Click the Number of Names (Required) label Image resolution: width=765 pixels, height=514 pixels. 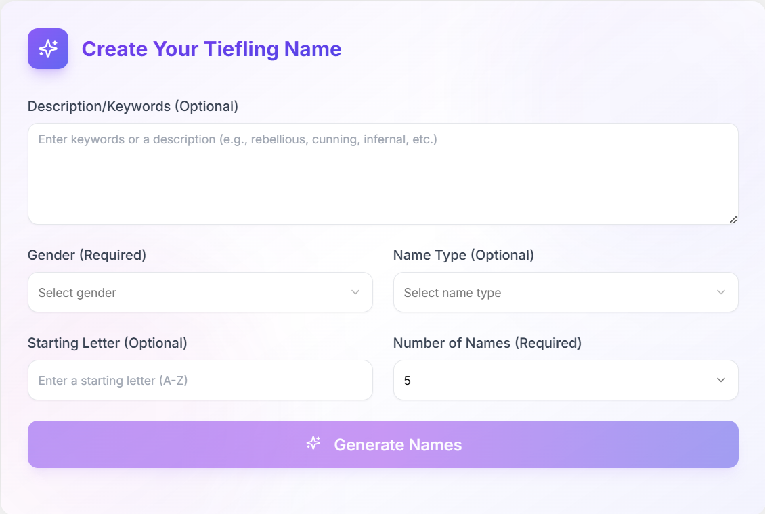pos(487,343)
